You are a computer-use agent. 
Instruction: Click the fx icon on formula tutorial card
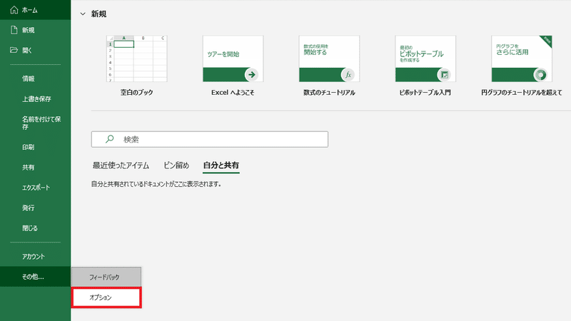348,75
